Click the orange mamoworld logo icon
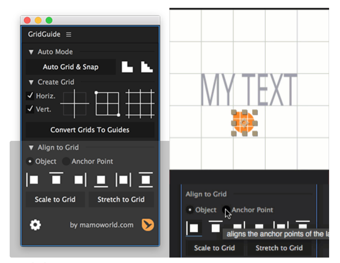The height and width of the screenshot is (263, 340). [148, 225]
